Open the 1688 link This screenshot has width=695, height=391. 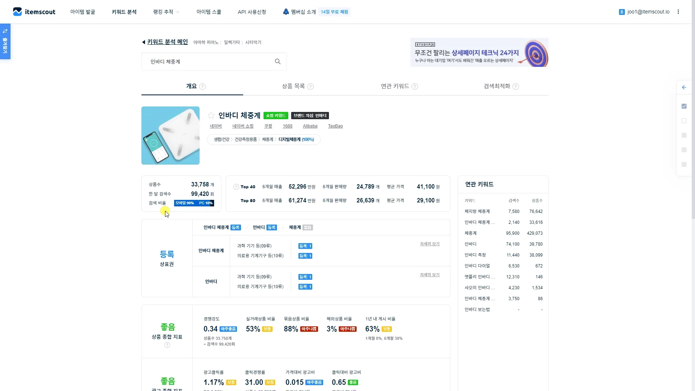pos(288,126)
